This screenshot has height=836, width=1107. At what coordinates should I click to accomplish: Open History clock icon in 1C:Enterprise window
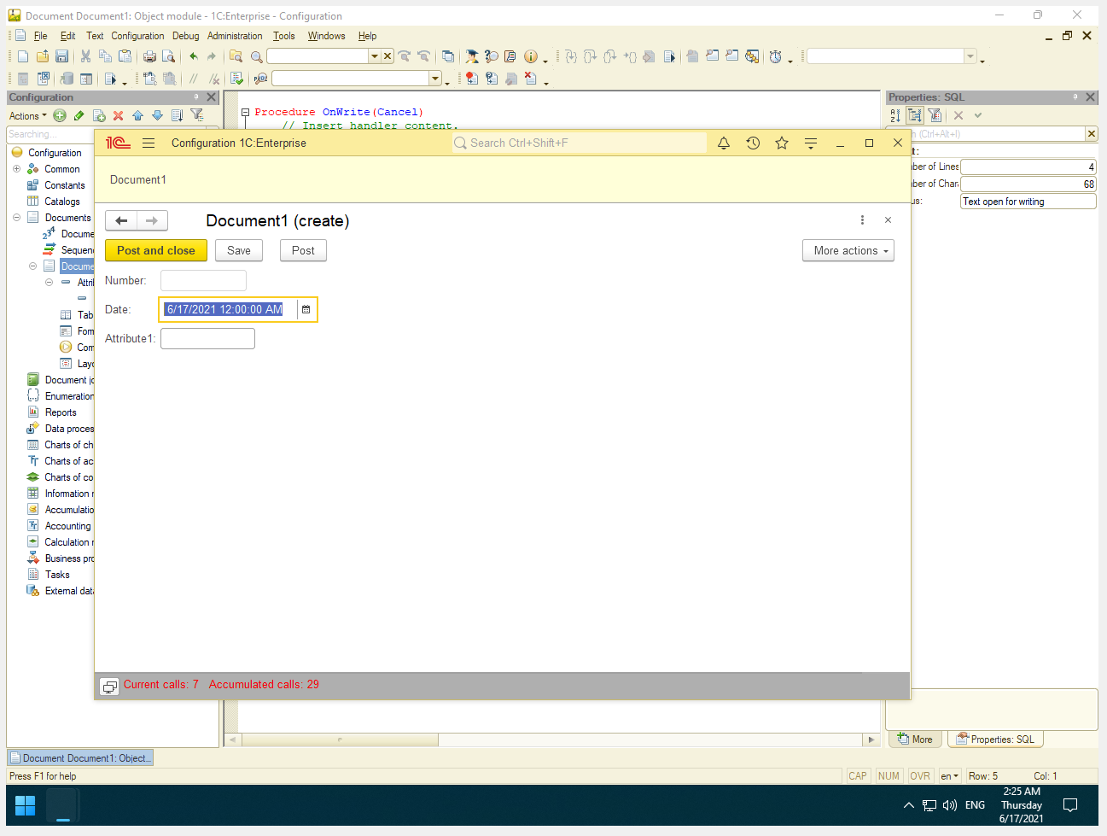pyautogui.click(x=753, y=143)
